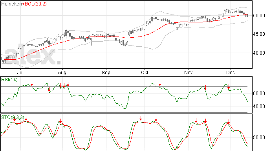Click the 40,00 price axis value in price chart
271x152 pixels.
point(259,53)
